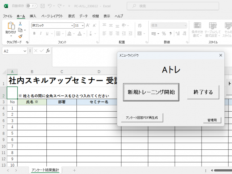
Task: Click the Increase Decimal icon
Action: pos(178,34)
